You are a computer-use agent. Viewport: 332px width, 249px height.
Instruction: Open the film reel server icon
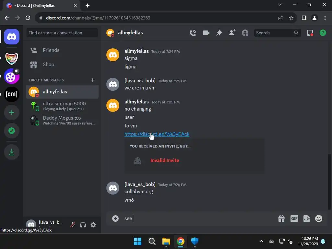(x=12, y=76)
